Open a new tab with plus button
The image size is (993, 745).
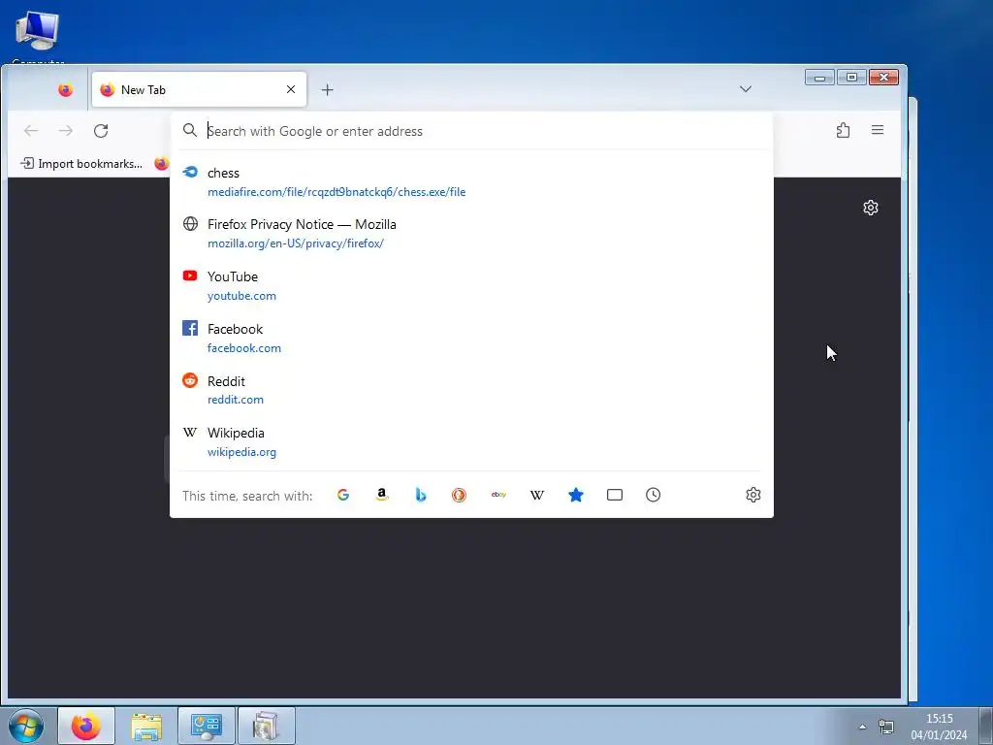(327, 90)
